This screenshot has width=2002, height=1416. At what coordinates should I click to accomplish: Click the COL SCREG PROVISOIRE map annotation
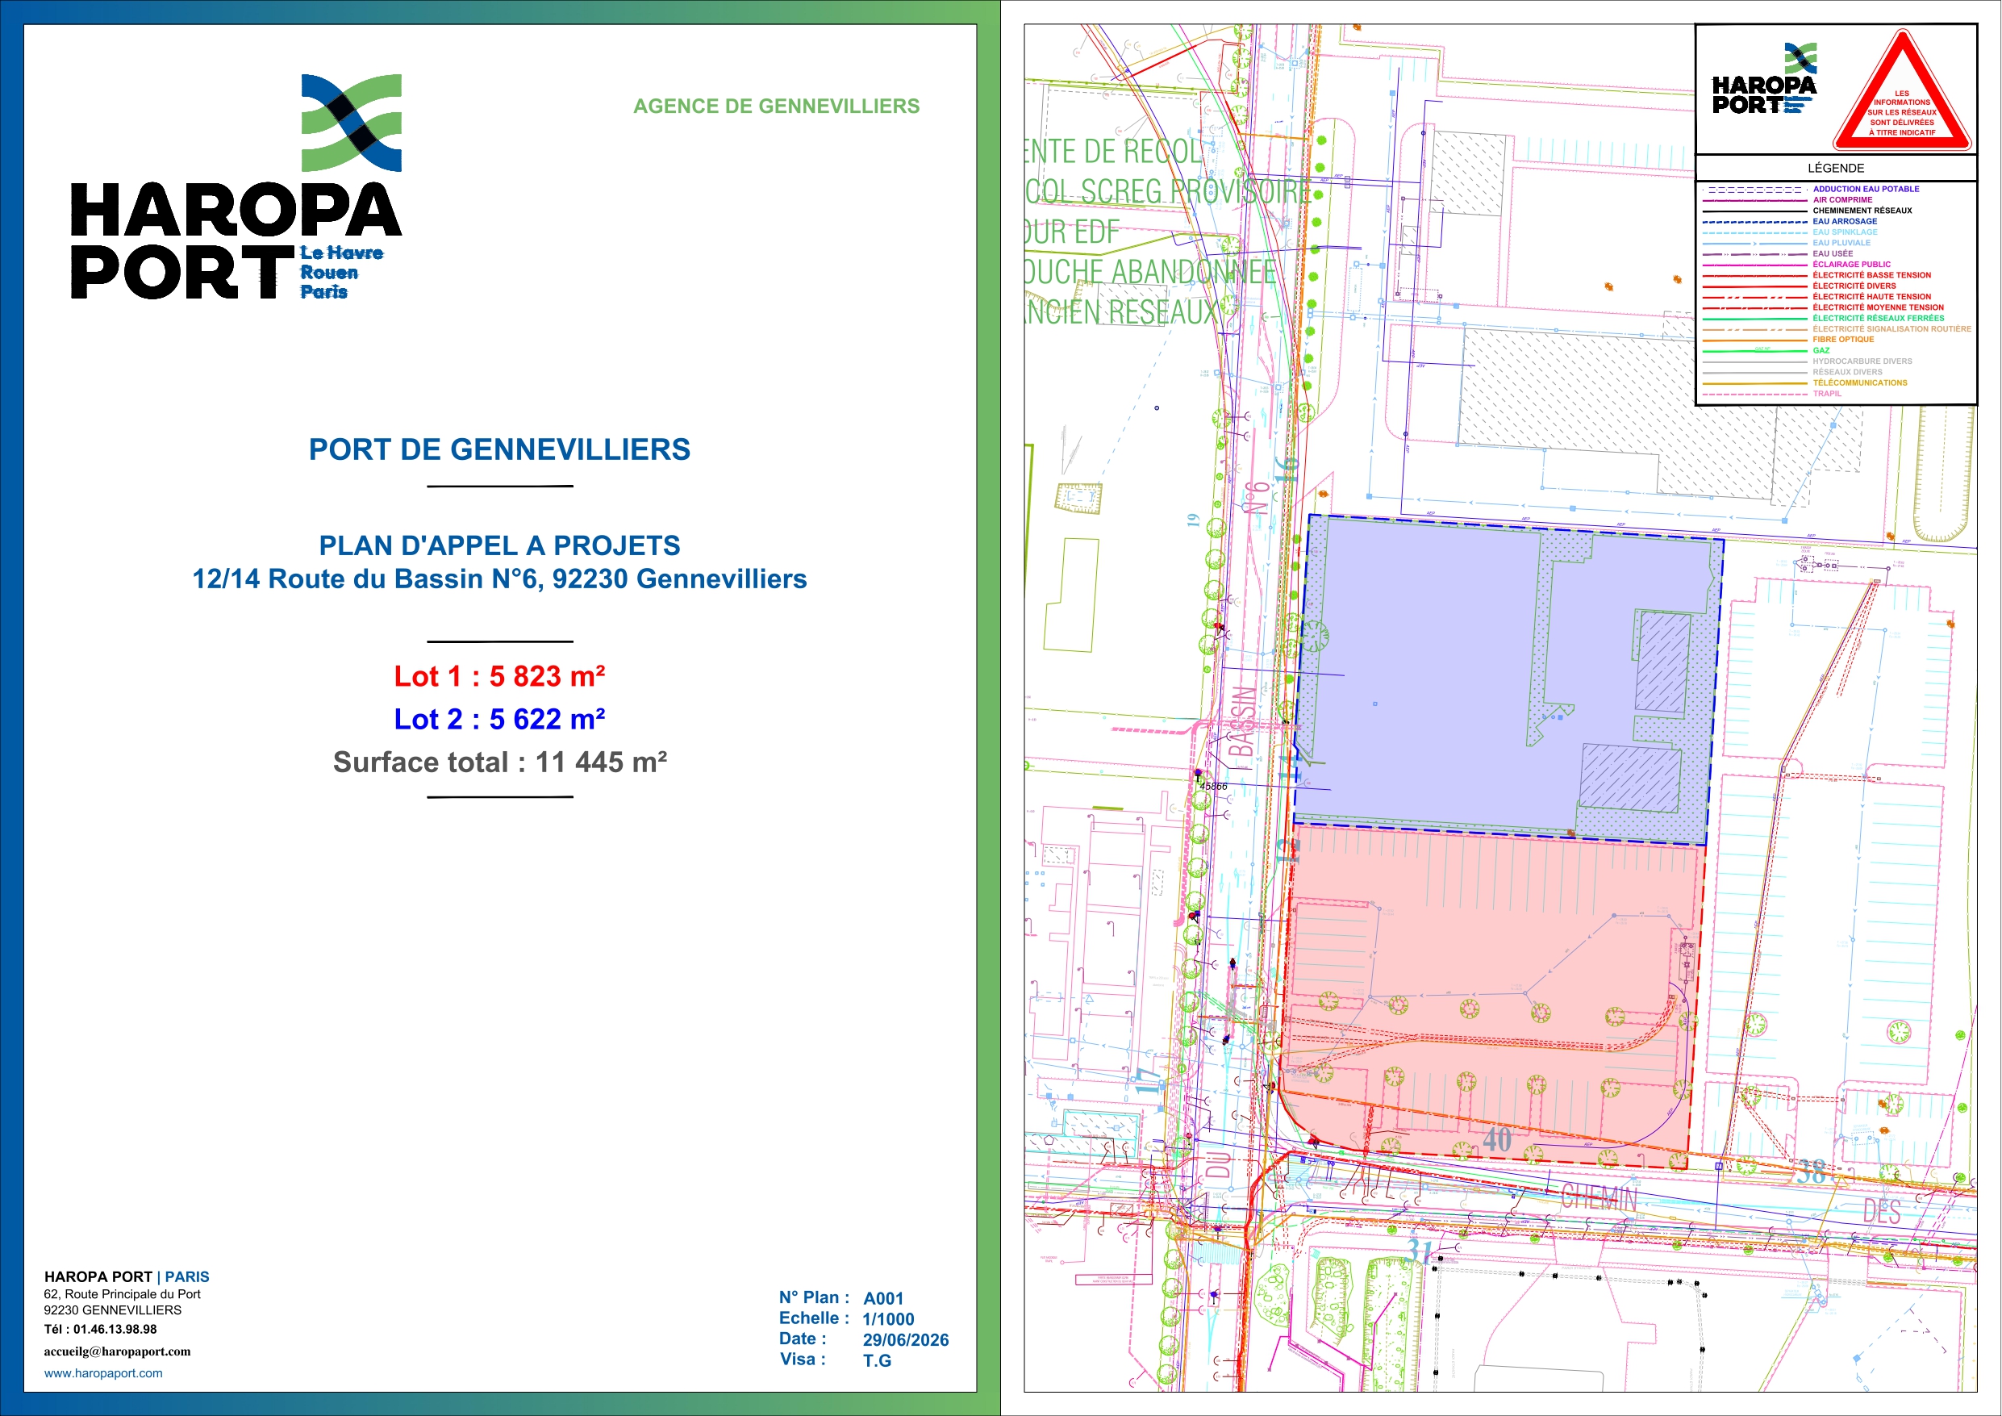pos(1169,192)
